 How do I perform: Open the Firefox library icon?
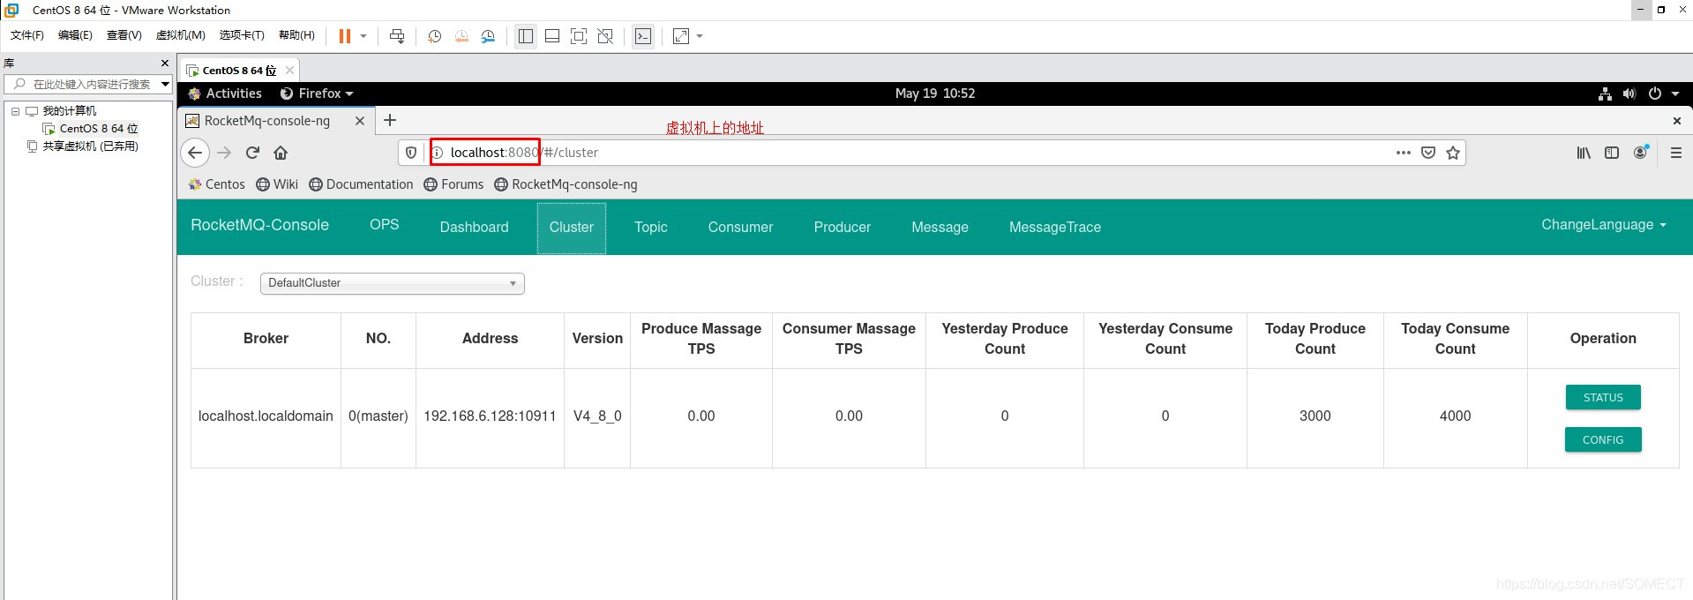[1584, 153]
